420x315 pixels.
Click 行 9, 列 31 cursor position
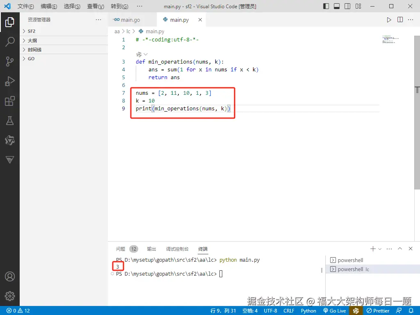click(223, 311)
